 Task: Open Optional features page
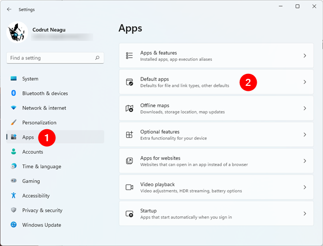click(x=216, y=134)
